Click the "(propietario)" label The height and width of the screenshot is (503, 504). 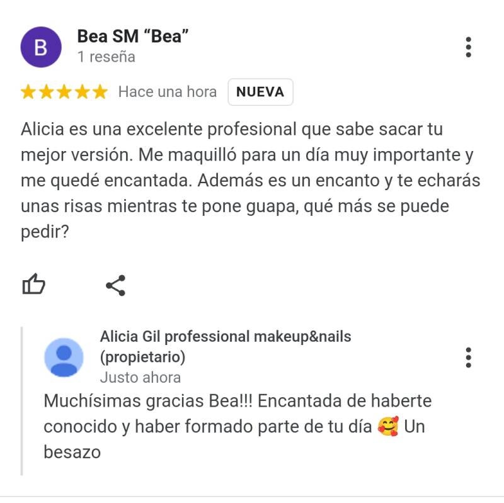coord(143,357)
